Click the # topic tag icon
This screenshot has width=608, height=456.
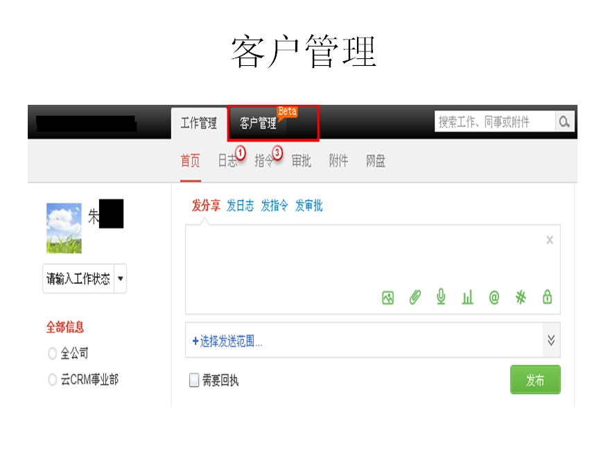tap(520, 297)
